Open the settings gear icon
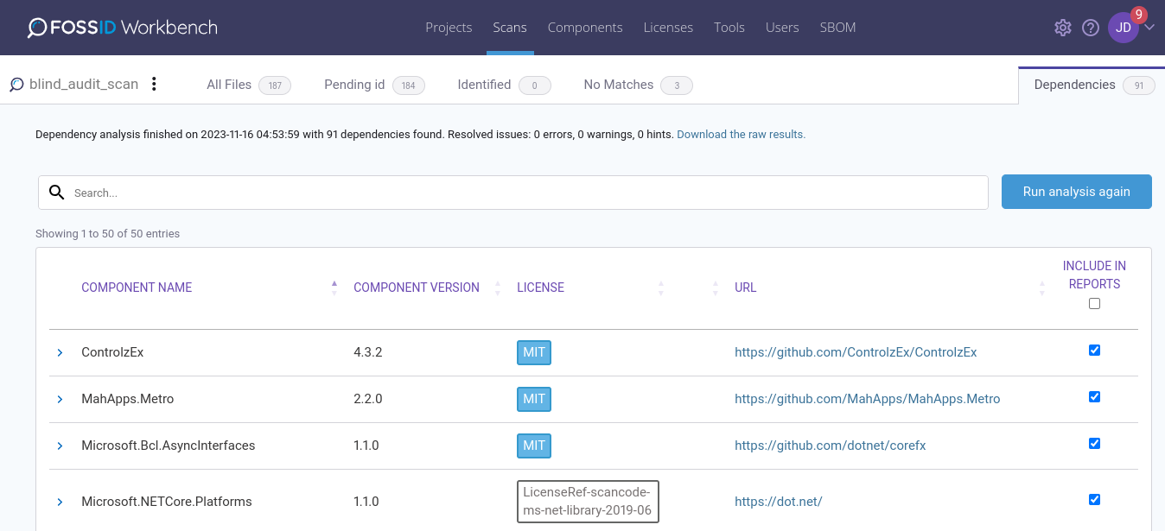The image size is (1165, 531). (x=1063, y=28)
